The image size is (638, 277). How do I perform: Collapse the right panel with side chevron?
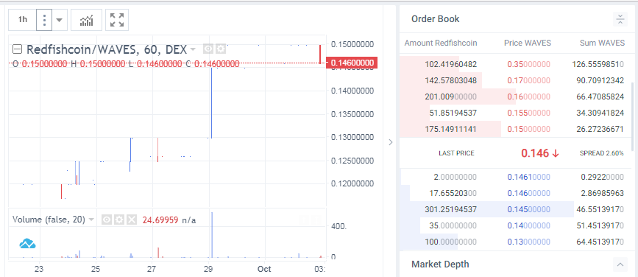click(391, 142)
